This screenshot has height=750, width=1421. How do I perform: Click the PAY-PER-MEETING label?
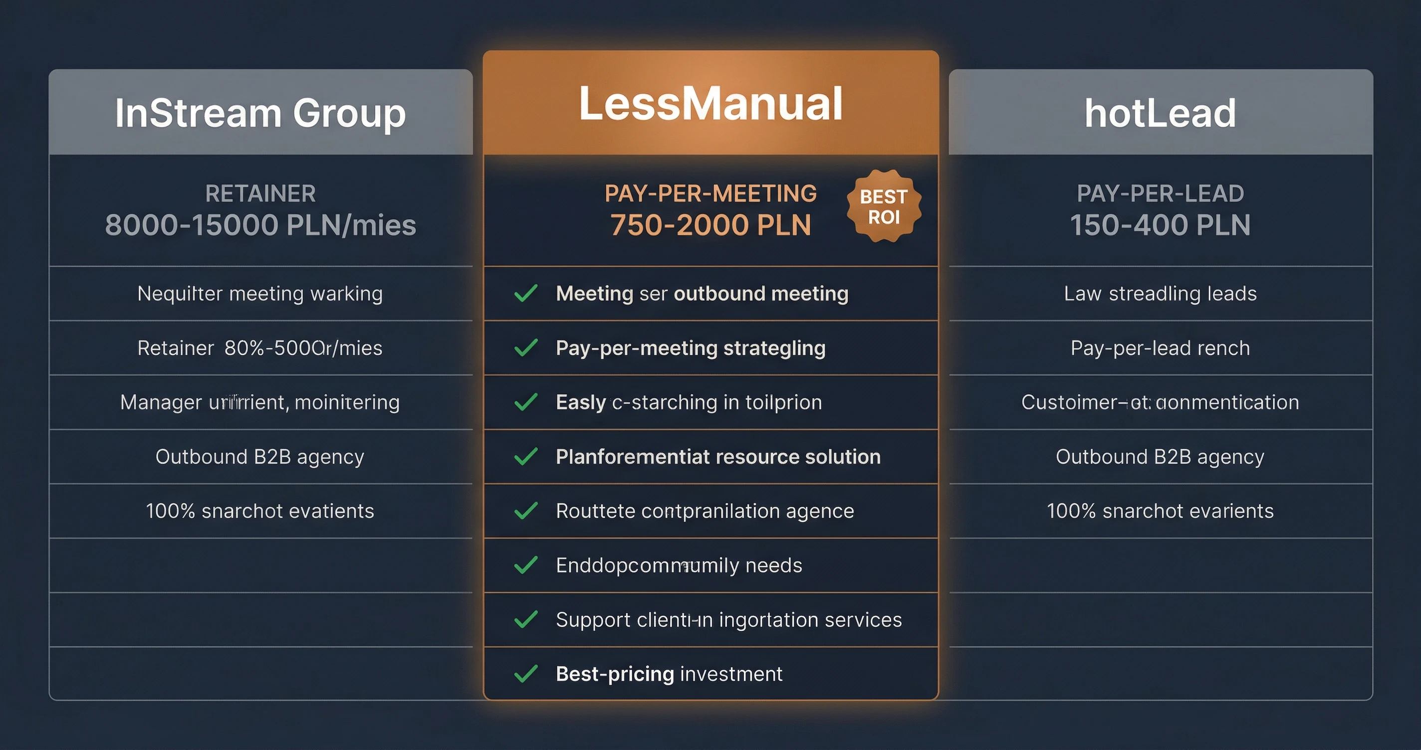pos(710,193)
